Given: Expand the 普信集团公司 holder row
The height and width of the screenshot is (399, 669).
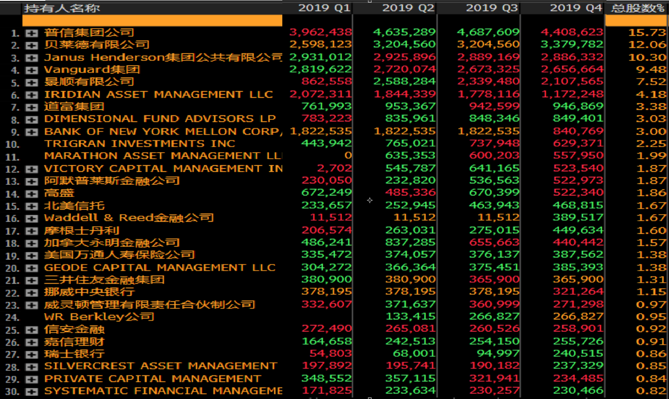Looking at the screenshot, I should pyautogui.click(x=32, y=33).
